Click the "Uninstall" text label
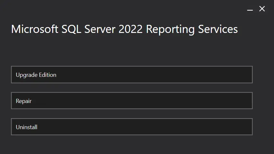The width and height of the screenshot is (274, 154). pos(26,127)
